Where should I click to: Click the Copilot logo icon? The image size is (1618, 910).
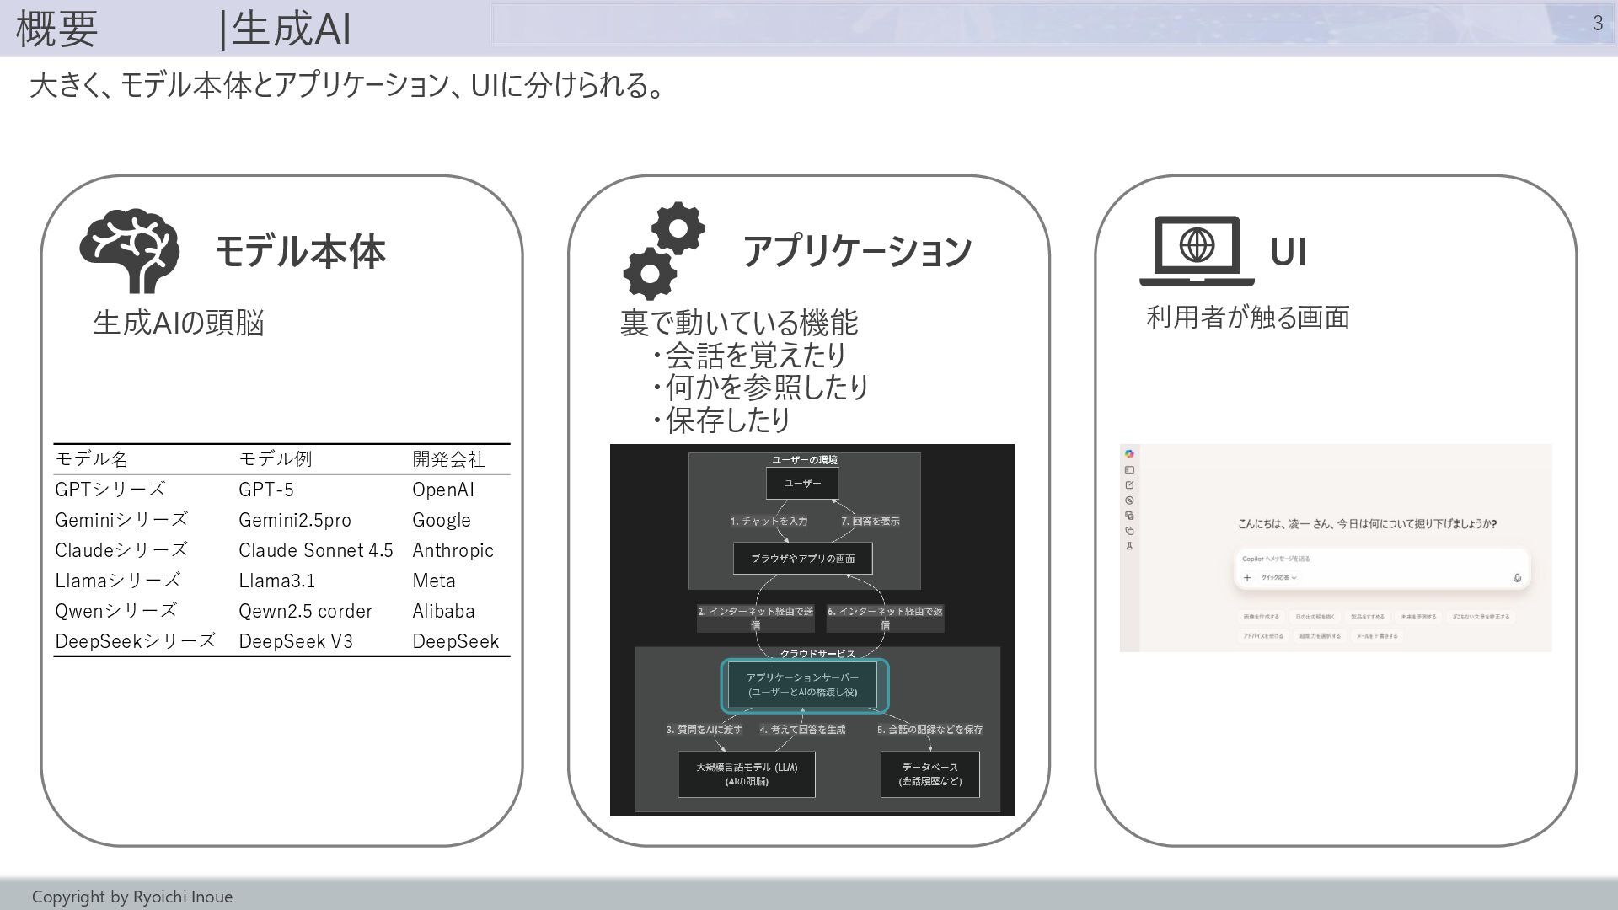click(1129, 454)
